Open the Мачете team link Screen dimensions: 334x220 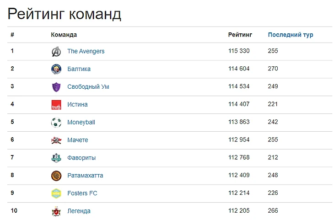(77, 140)
